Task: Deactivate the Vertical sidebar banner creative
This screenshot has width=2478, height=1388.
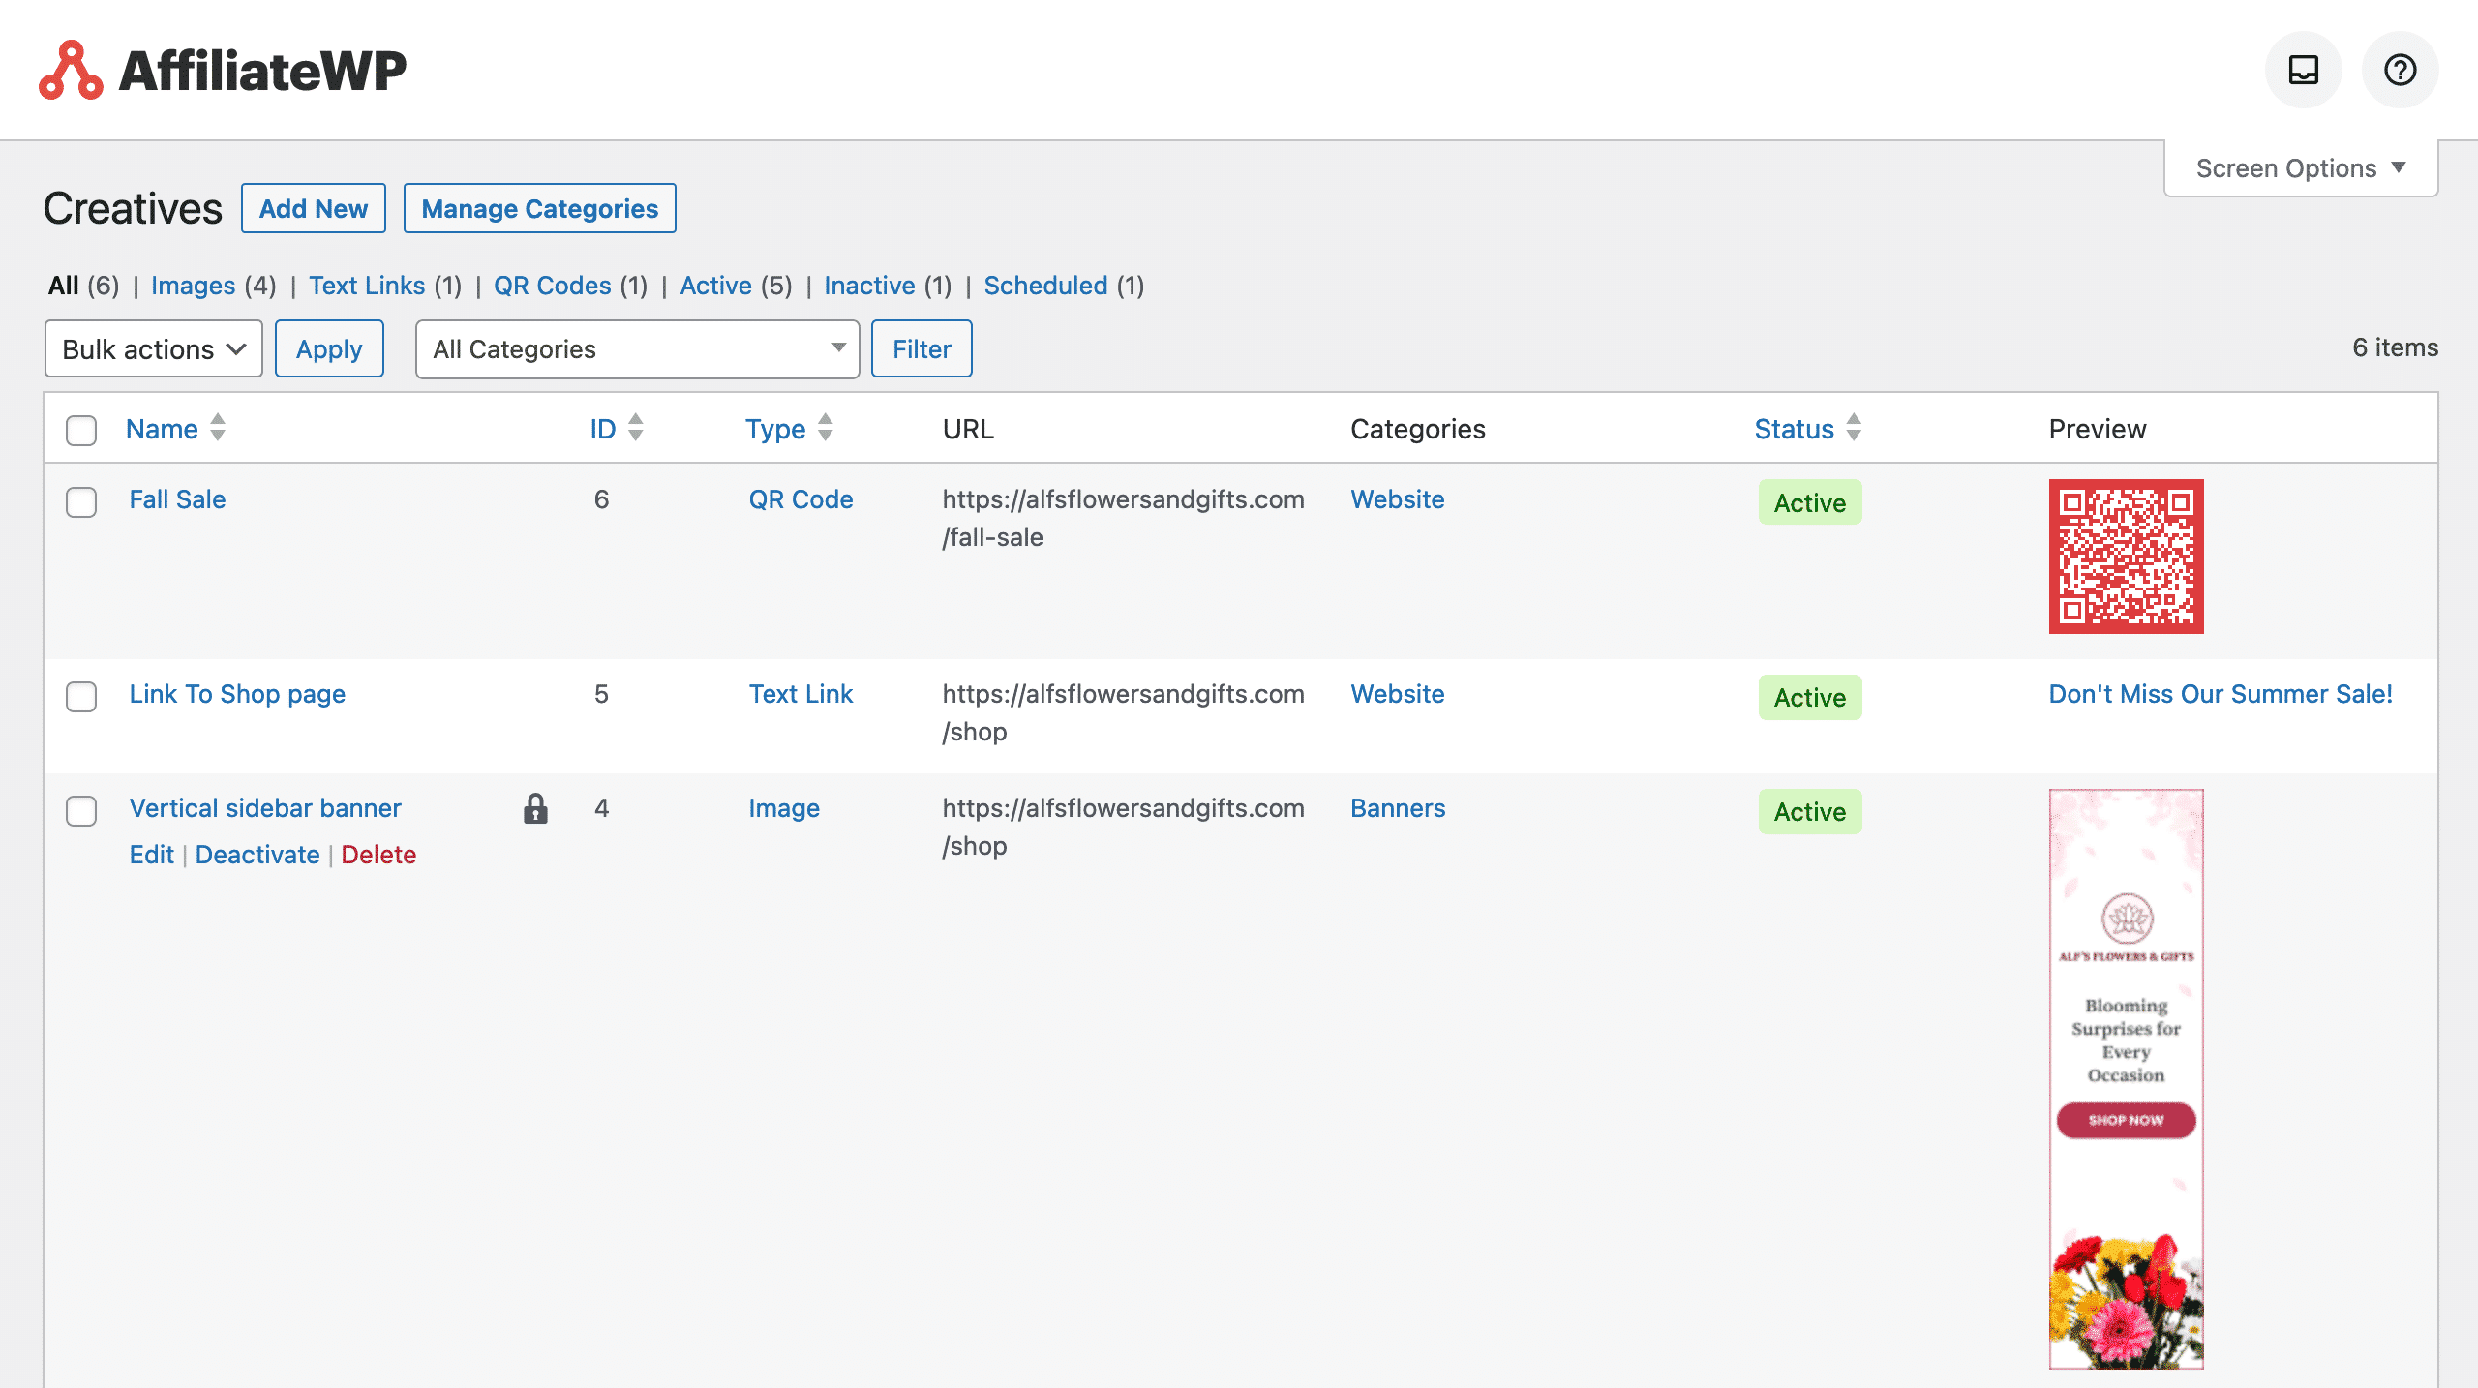Action: pos(257,855)
